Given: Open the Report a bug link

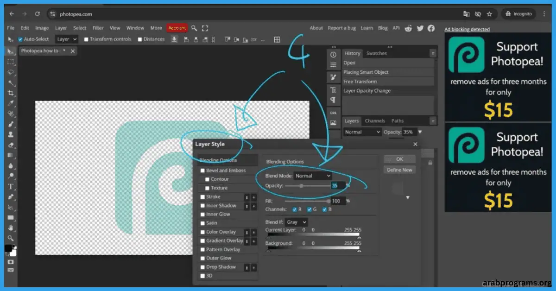Looking at the screenshot, I should [x=341, y=28].
